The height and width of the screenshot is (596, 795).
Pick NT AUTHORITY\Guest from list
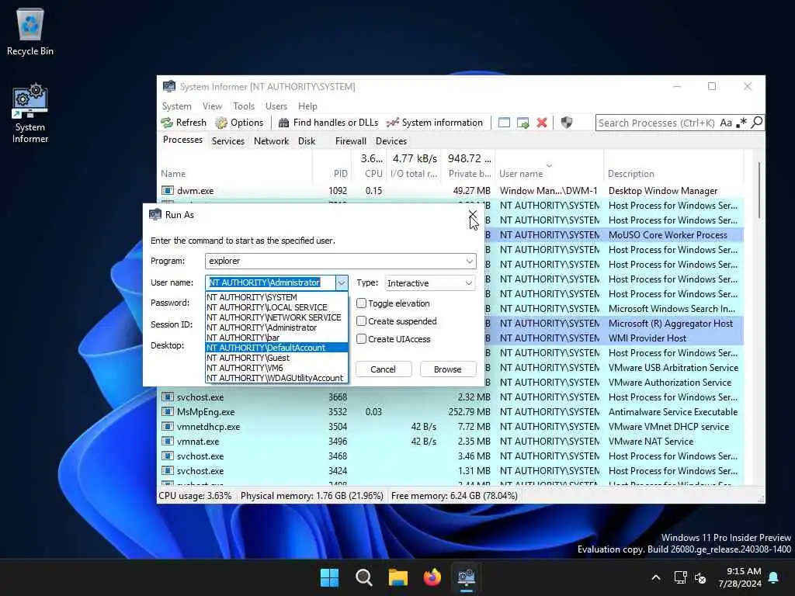coord(277,358)
